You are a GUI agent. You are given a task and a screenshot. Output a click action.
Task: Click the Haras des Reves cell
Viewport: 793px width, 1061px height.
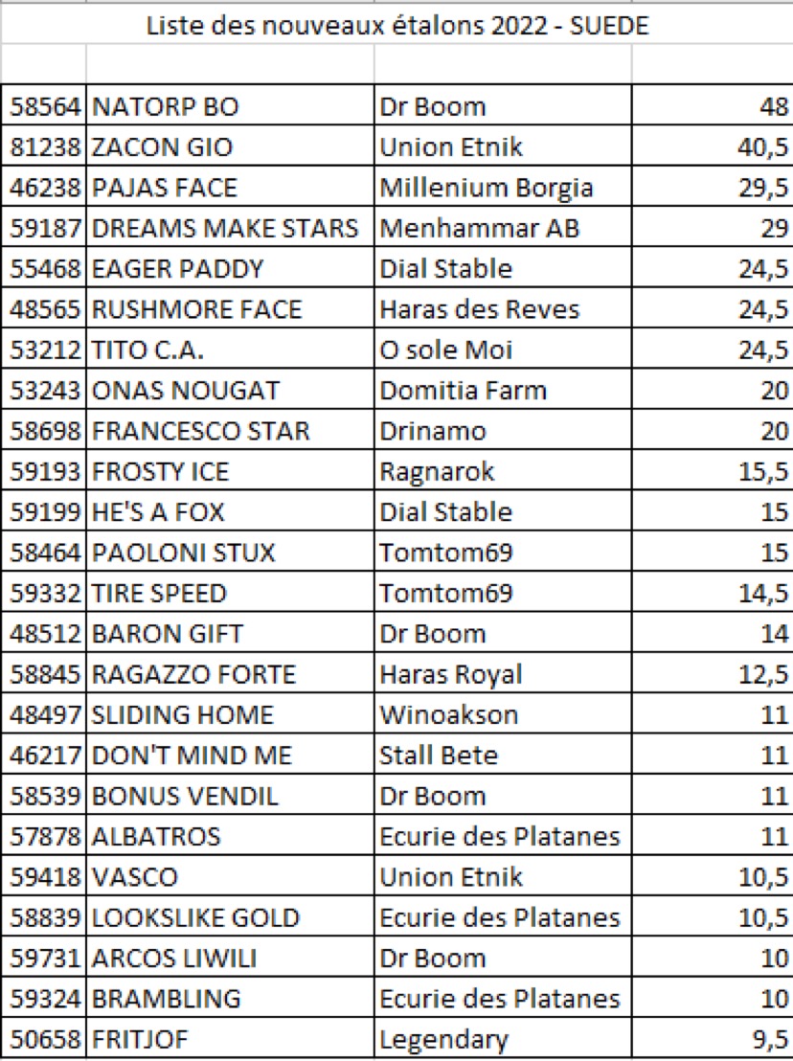(x=503, y=308)
